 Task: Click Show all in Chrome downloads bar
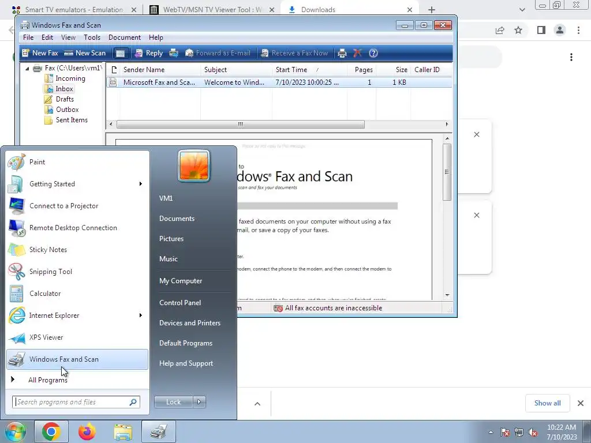pyautogui.click(x=547, y=403)
